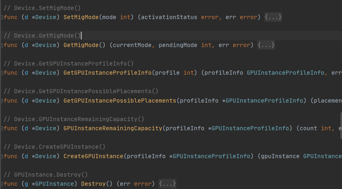Click the activationStatus return parameter

click(x=169, y=17)
